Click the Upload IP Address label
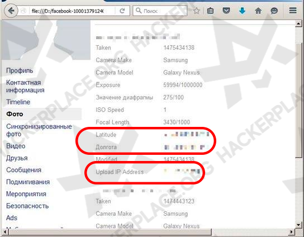 click(120, 172)
